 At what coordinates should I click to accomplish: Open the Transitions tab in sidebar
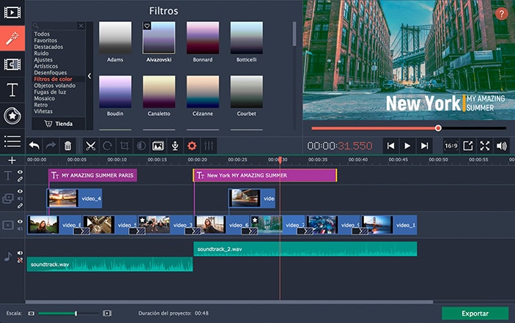pos(12,64)
